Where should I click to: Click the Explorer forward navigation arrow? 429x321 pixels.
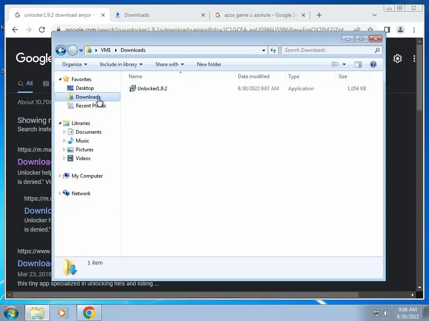[x=72, y=50]
